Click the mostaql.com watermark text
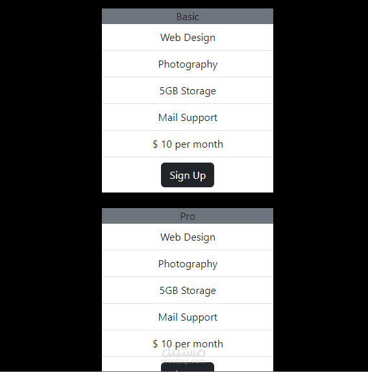The width and height of the screenshot is (368, 372). (184, 360)
